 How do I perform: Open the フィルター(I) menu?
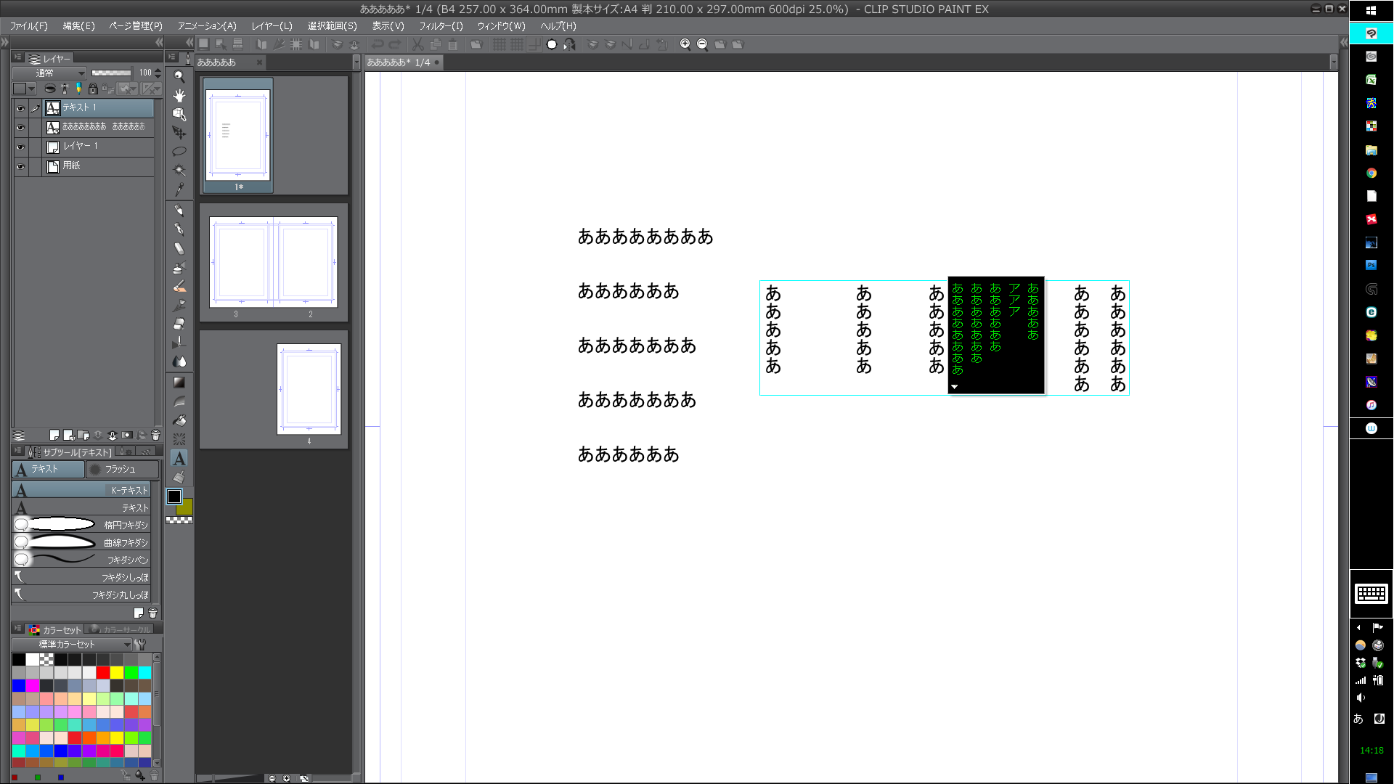[440, 25]
